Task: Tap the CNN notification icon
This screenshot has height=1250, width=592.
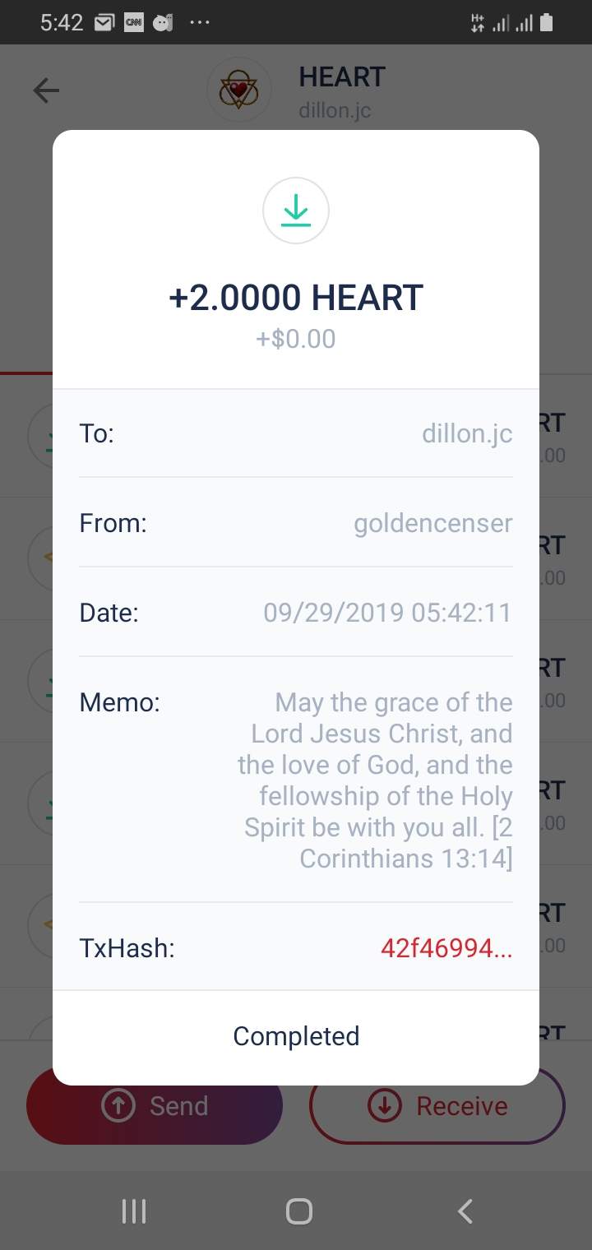Action: click(x=133, y=23)
